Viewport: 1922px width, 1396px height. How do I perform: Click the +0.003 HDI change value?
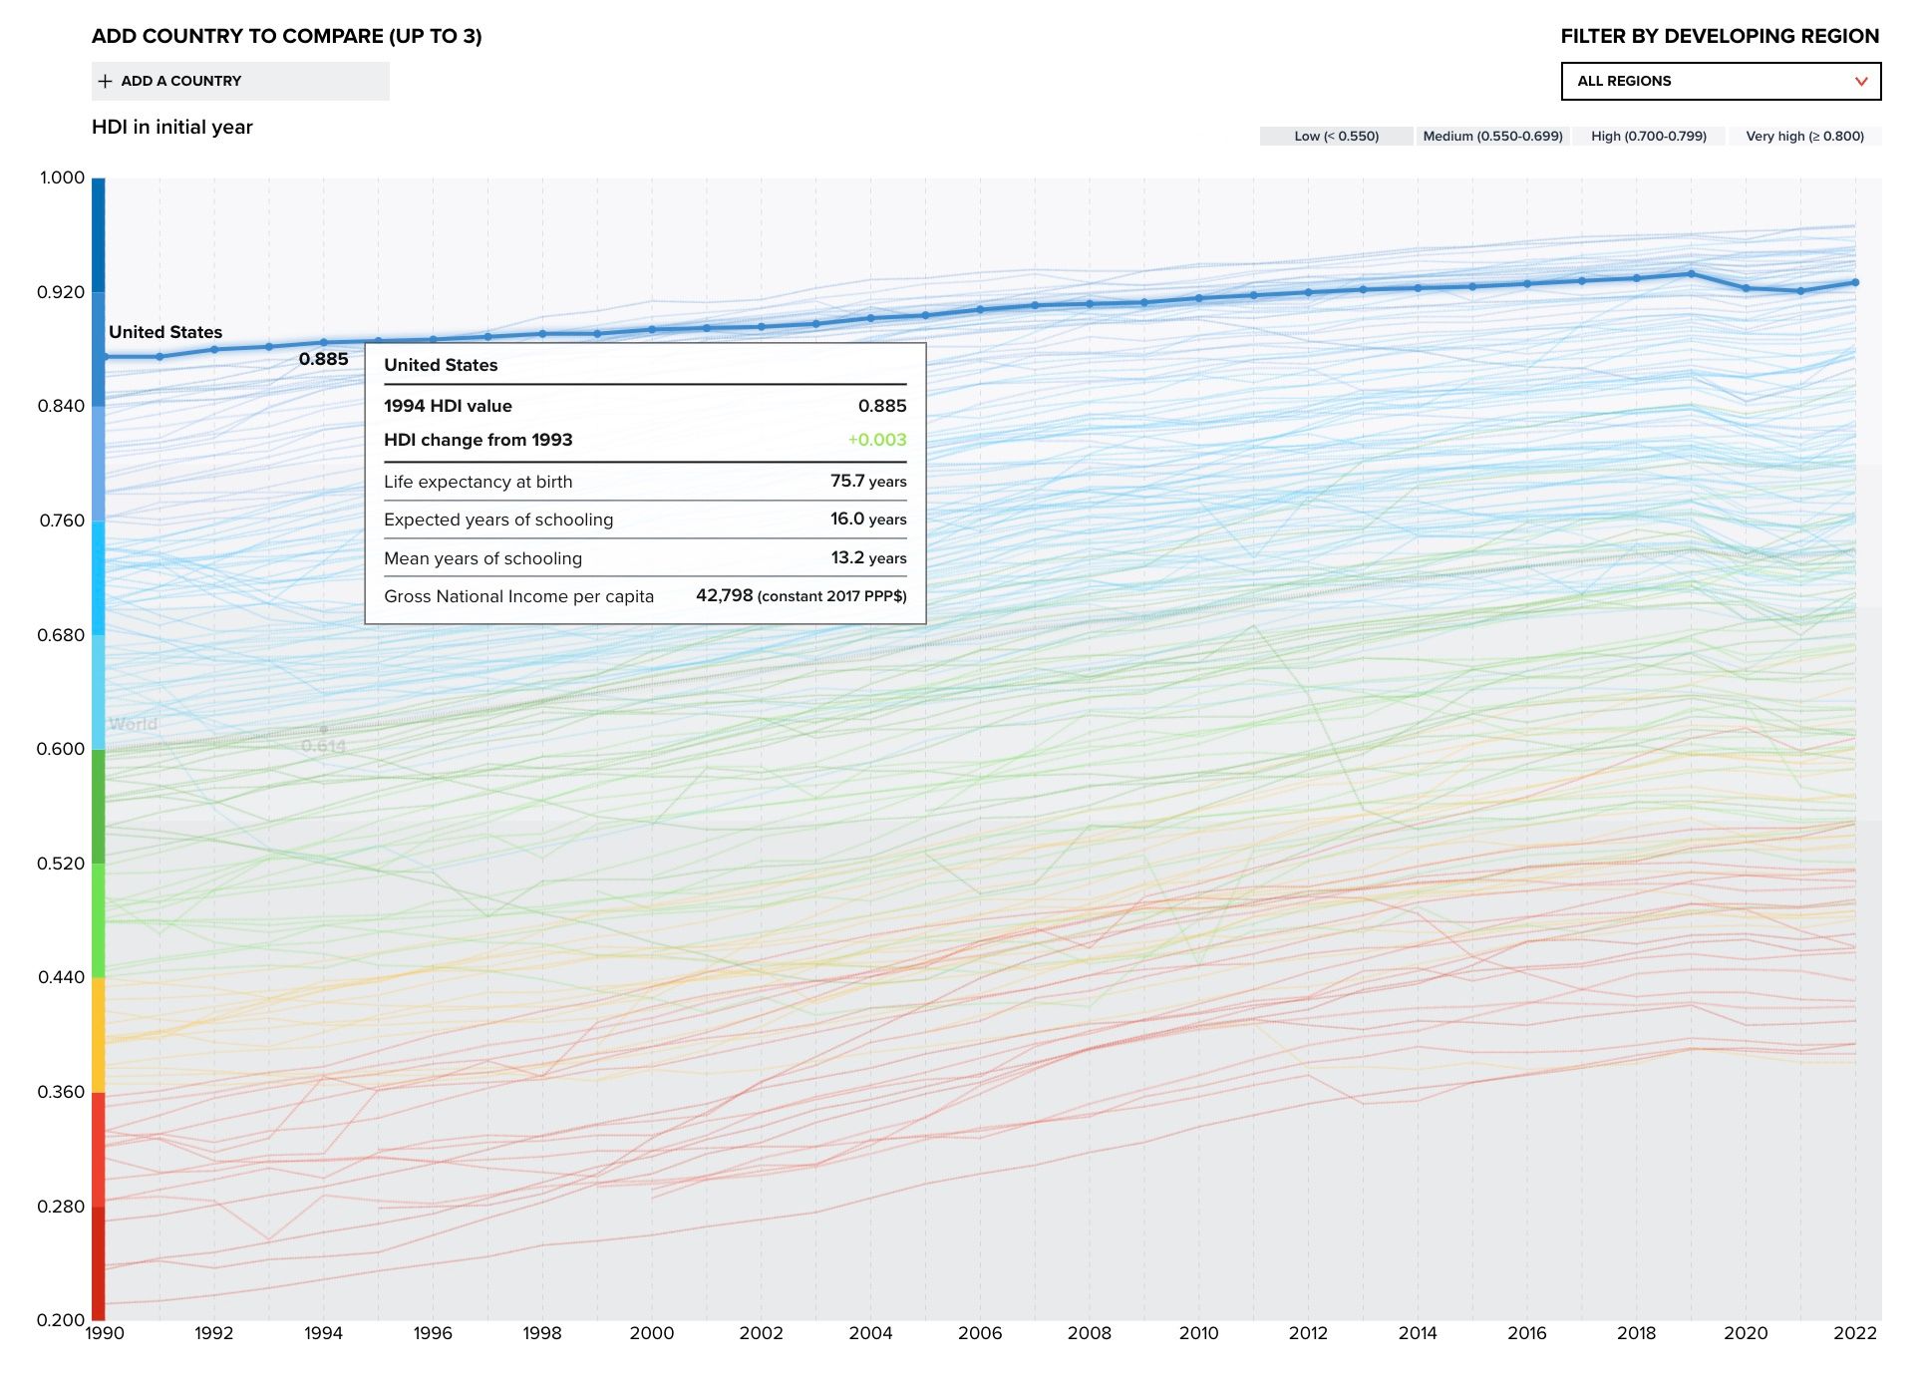[x=877, y=440]
